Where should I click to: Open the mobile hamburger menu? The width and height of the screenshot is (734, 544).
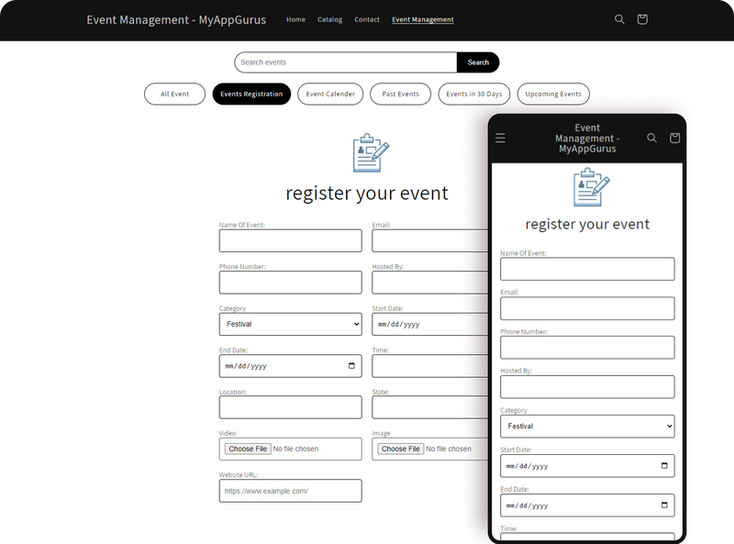[x=500, y=138]
